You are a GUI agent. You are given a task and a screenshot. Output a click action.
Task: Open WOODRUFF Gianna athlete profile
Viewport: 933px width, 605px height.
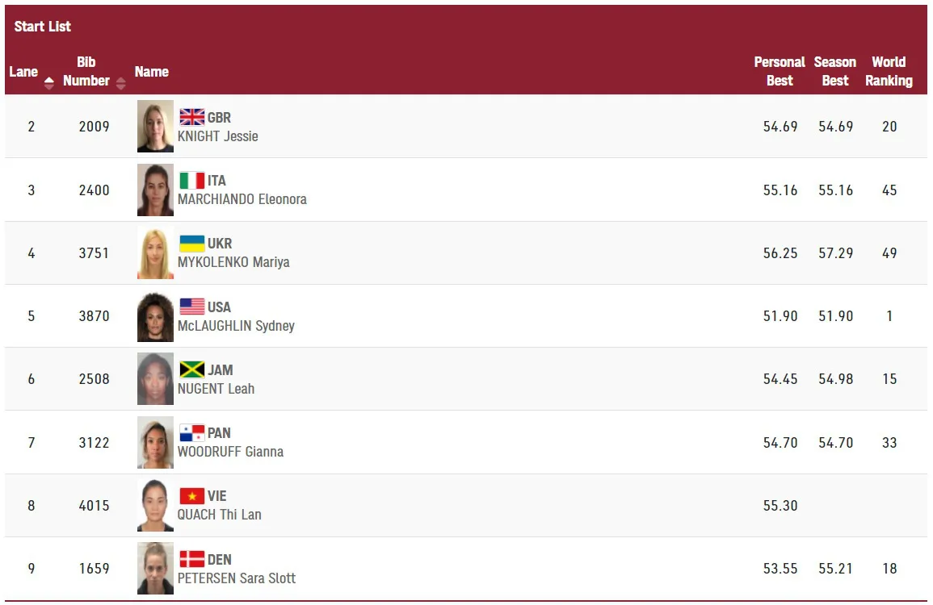coord(230,452)
